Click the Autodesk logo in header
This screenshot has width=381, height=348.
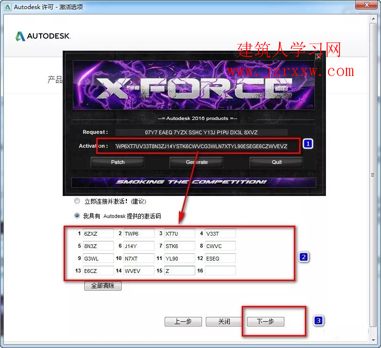pyautogui.click(x=43, y=36)
